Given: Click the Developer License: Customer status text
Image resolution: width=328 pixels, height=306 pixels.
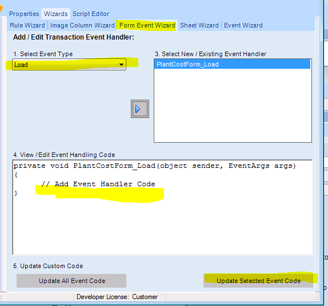Looking at the screenshot, I should pyautogui.click(x=117, y=297).
